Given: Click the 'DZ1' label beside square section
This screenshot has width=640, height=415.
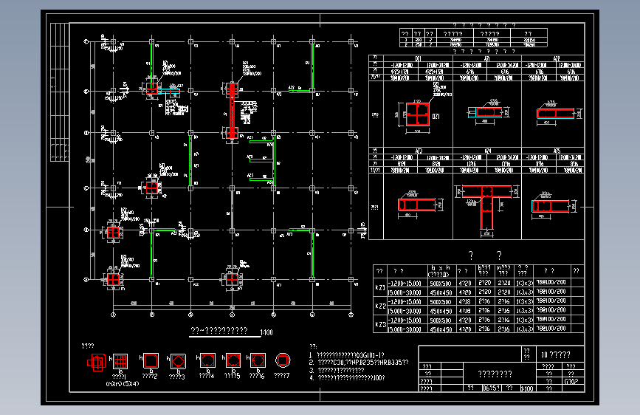Looking at the screenshot, I should point(436,117).
